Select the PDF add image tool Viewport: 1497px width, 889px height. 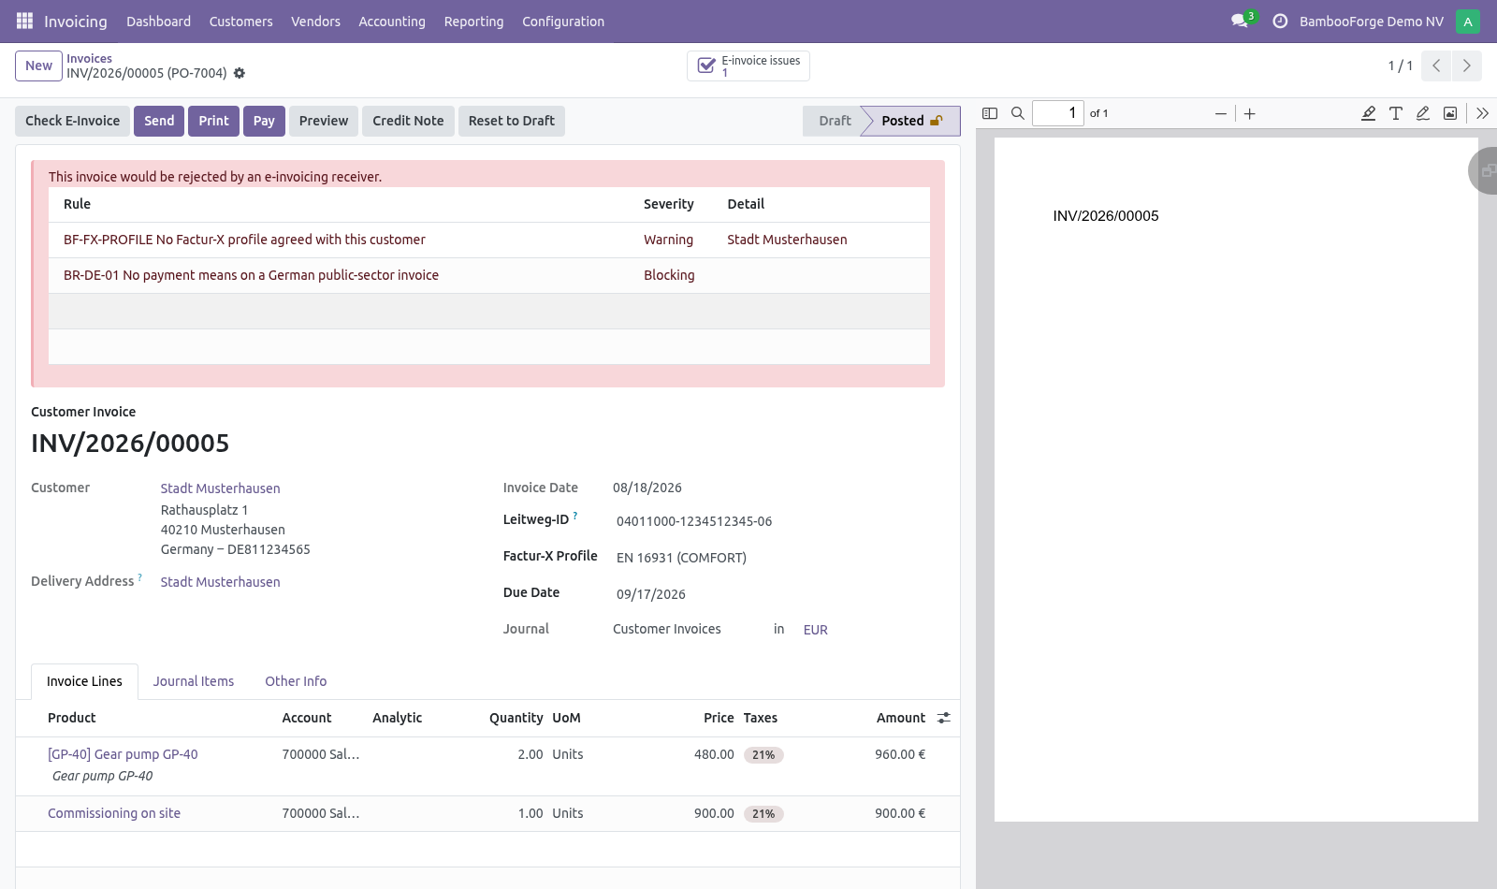[x=1450, y=113]
